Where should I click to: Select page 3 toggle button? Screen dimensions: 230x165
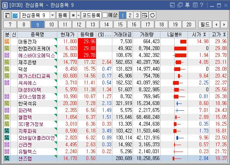pos(137,15)
